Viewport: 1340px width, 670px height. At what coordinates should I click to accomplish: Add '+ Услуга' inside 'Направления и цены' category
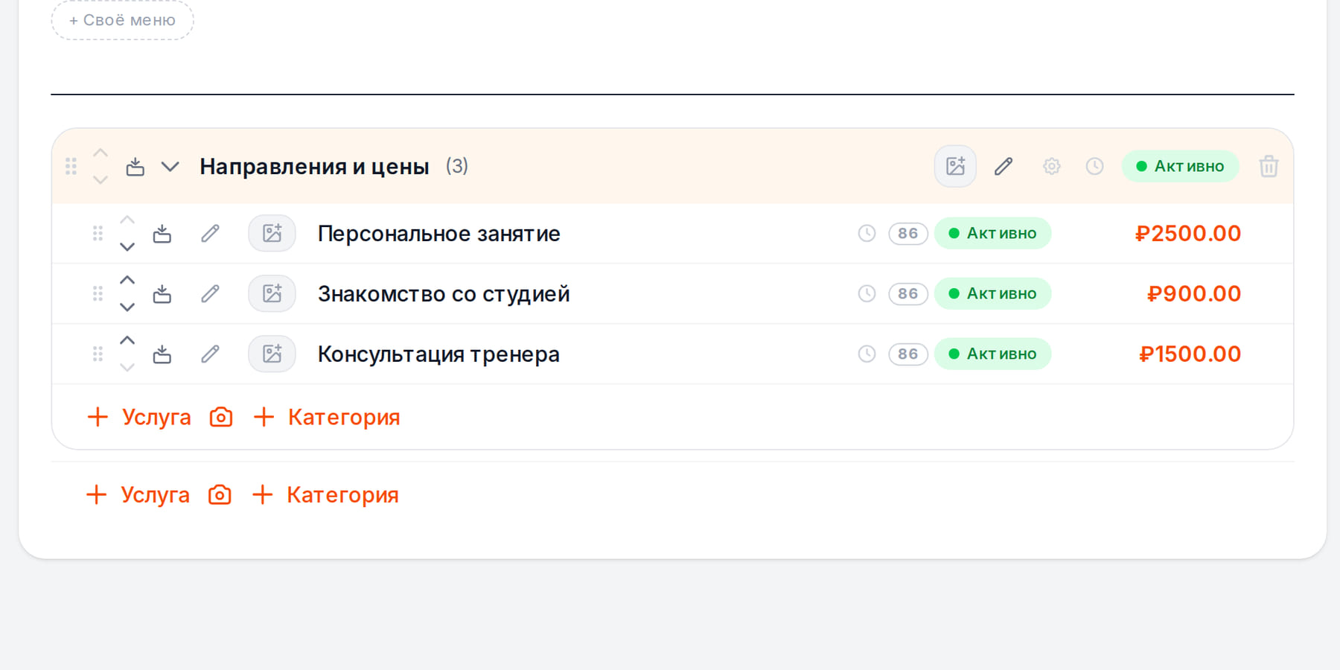pos(138,417)
